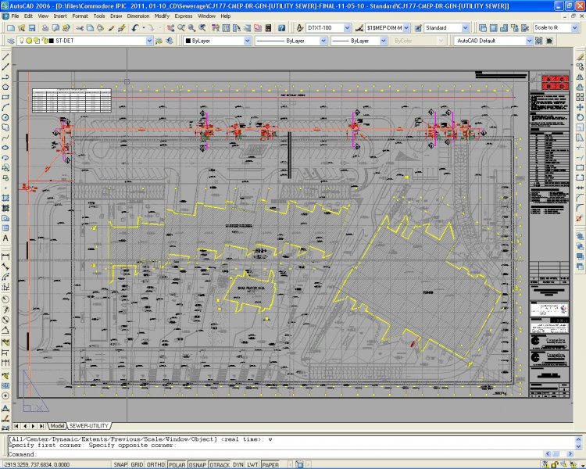The width and height of the screenshot is (586, 469).
Task: Open the Dimension menu
Action: pyautogui.click(x=139, y=16)
